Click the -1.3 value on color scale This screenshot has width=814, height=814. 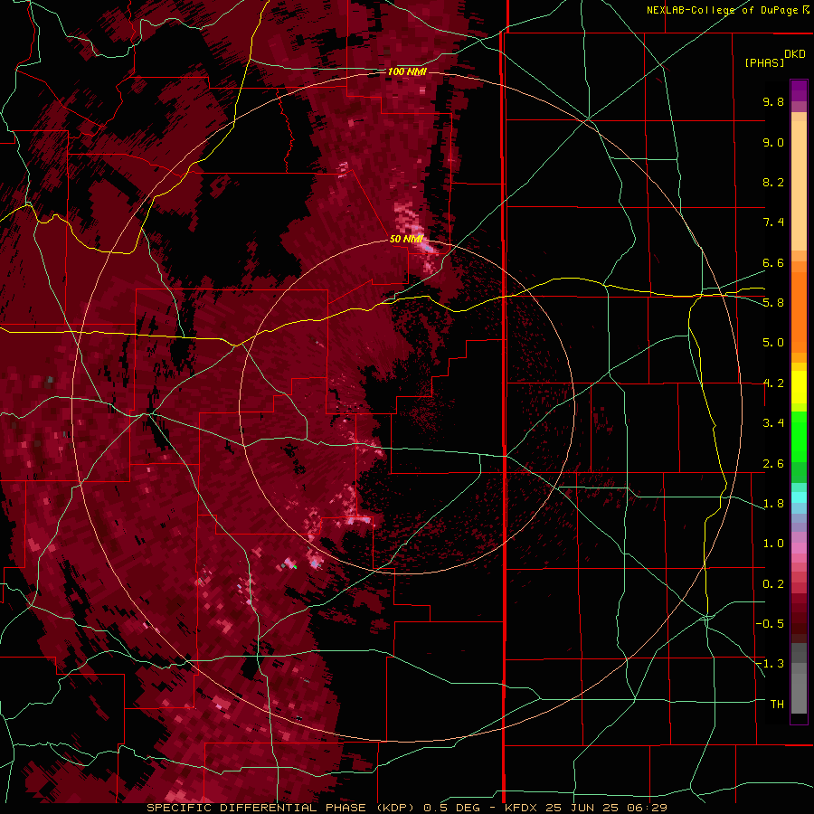coord(770,664)
